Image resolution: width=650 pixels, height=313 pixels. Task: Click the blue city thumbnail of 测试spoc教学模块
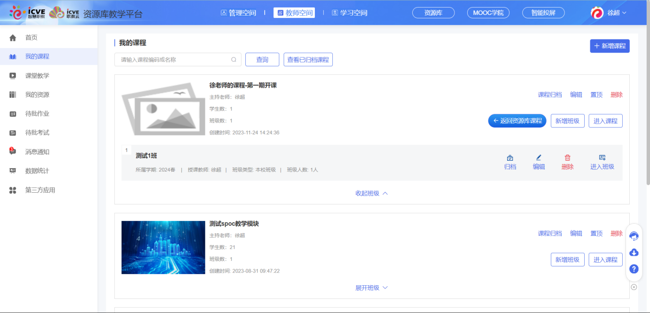tap(164, 248)
